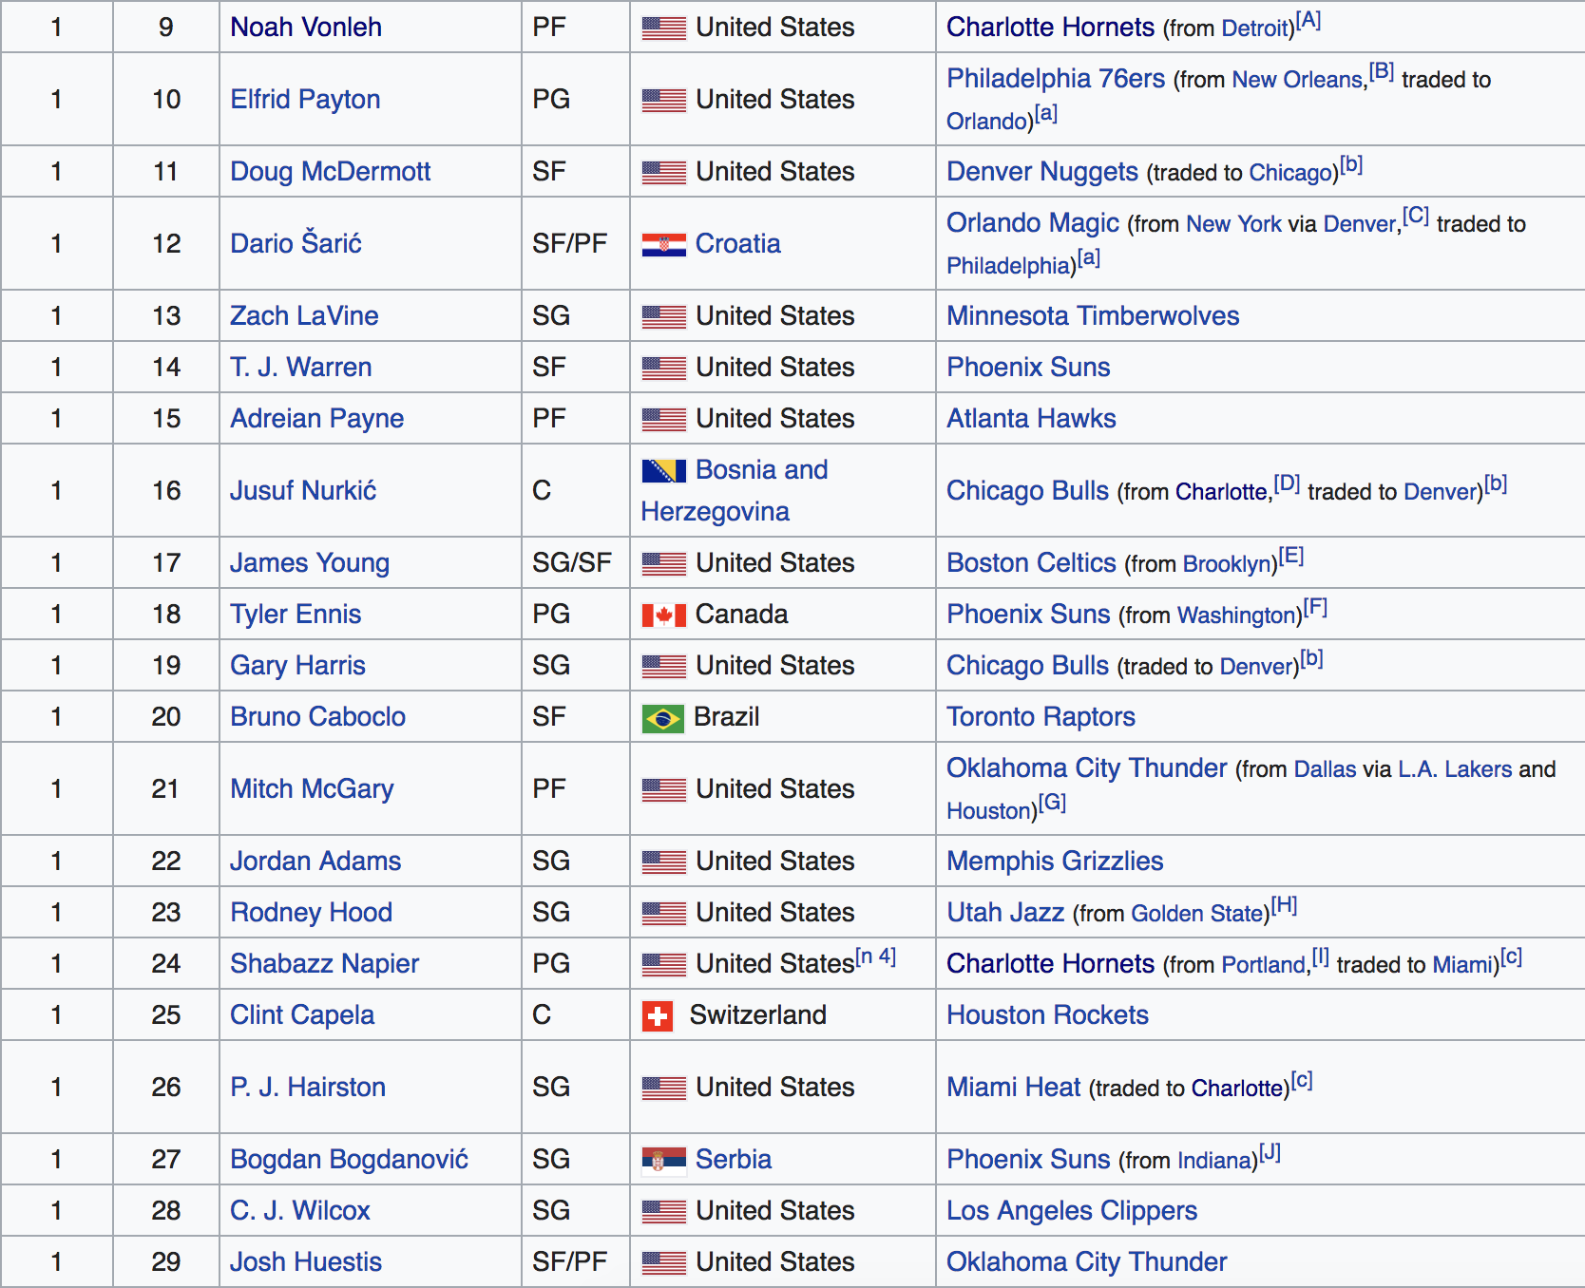The height and width of the screenshot is (1288, 1585).
Task: Open footnote [E] in Boston Celtics row
Action: click(x=1290, y=556)
